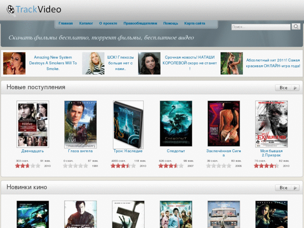Open the Глаза ангела movie poster
This screenshot has height=228, width=304.
80,124
